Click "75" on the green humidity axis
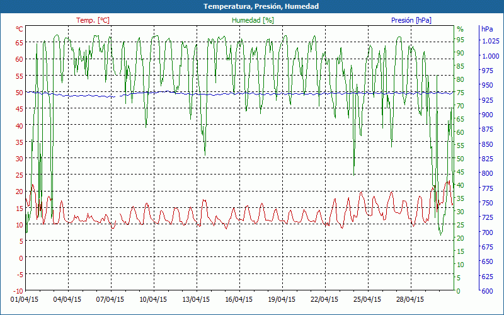The height and width of the screenshot is (315, 504). (460, 92)
